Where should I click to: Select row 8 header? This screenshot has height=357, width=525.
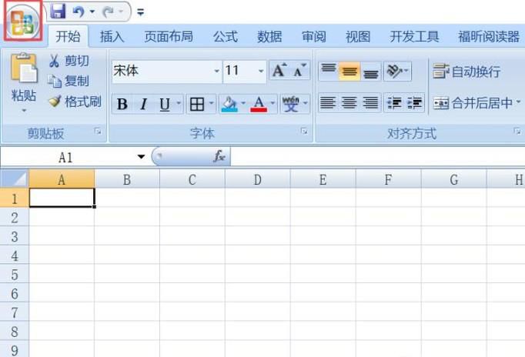click(x=15, y=332)
